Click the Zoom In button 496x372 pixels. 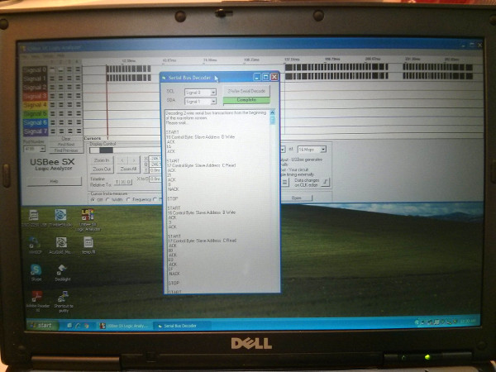101,160
